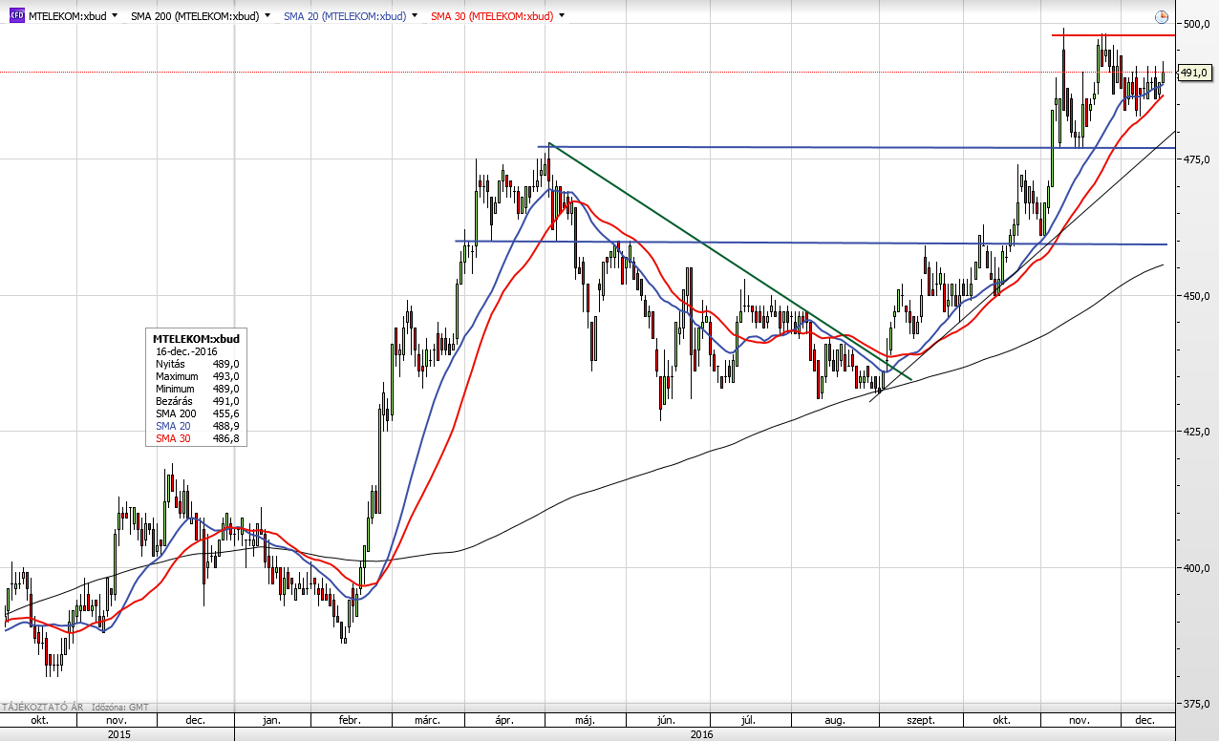Viewport: 1219px width, 741px height.
Task: Click the SMA 20 488,9 row
Action: [x=197, y=426]
